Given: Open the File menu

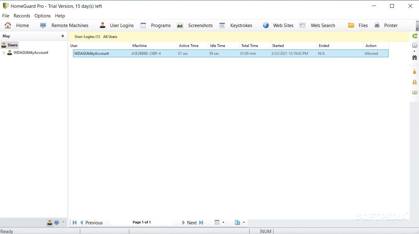Looking at the screenshot, I should click(6, 16).
